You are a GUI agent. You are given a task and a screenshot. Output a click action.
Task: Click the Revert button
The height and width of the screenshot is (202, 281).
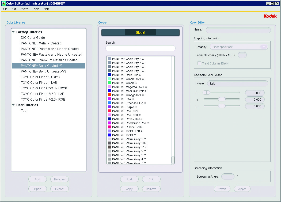tap(222, 189)
